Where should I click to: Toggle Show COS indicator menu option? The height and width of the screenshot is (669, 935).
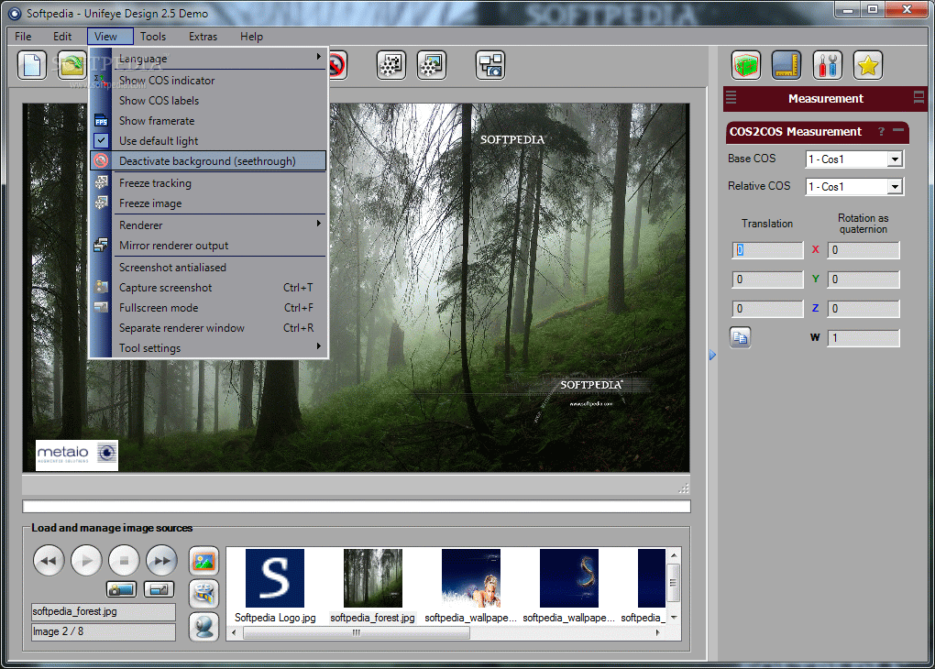point(167,81)
